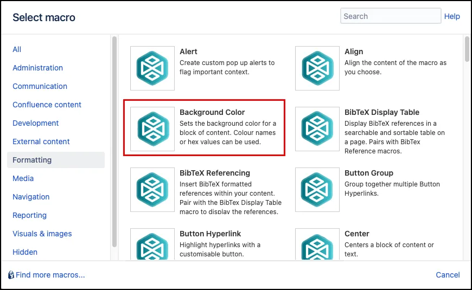Image resolution: width=472 pixels, height=290 pixels.
Task: Click the BibTeX Display Table macro icon
Action: (317, 129)
